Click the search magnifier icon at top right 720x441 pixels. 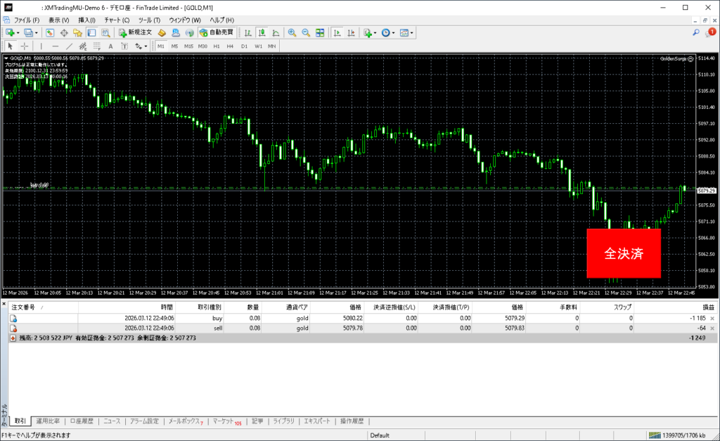coord(695,32)
